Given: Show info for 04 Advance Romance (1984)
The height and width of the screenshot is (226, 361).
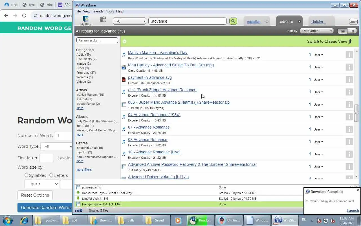Looking at the screenshot, I should point(349,117).
